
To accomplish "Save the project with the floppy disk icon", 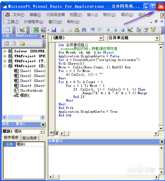I will (x=54, y=30).
